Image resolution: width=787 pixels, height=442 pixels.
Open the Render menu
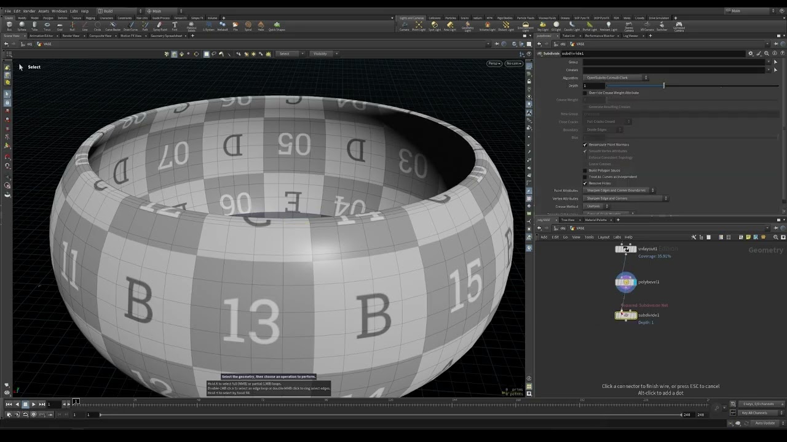pyautogui.click(x=29, y=11)
